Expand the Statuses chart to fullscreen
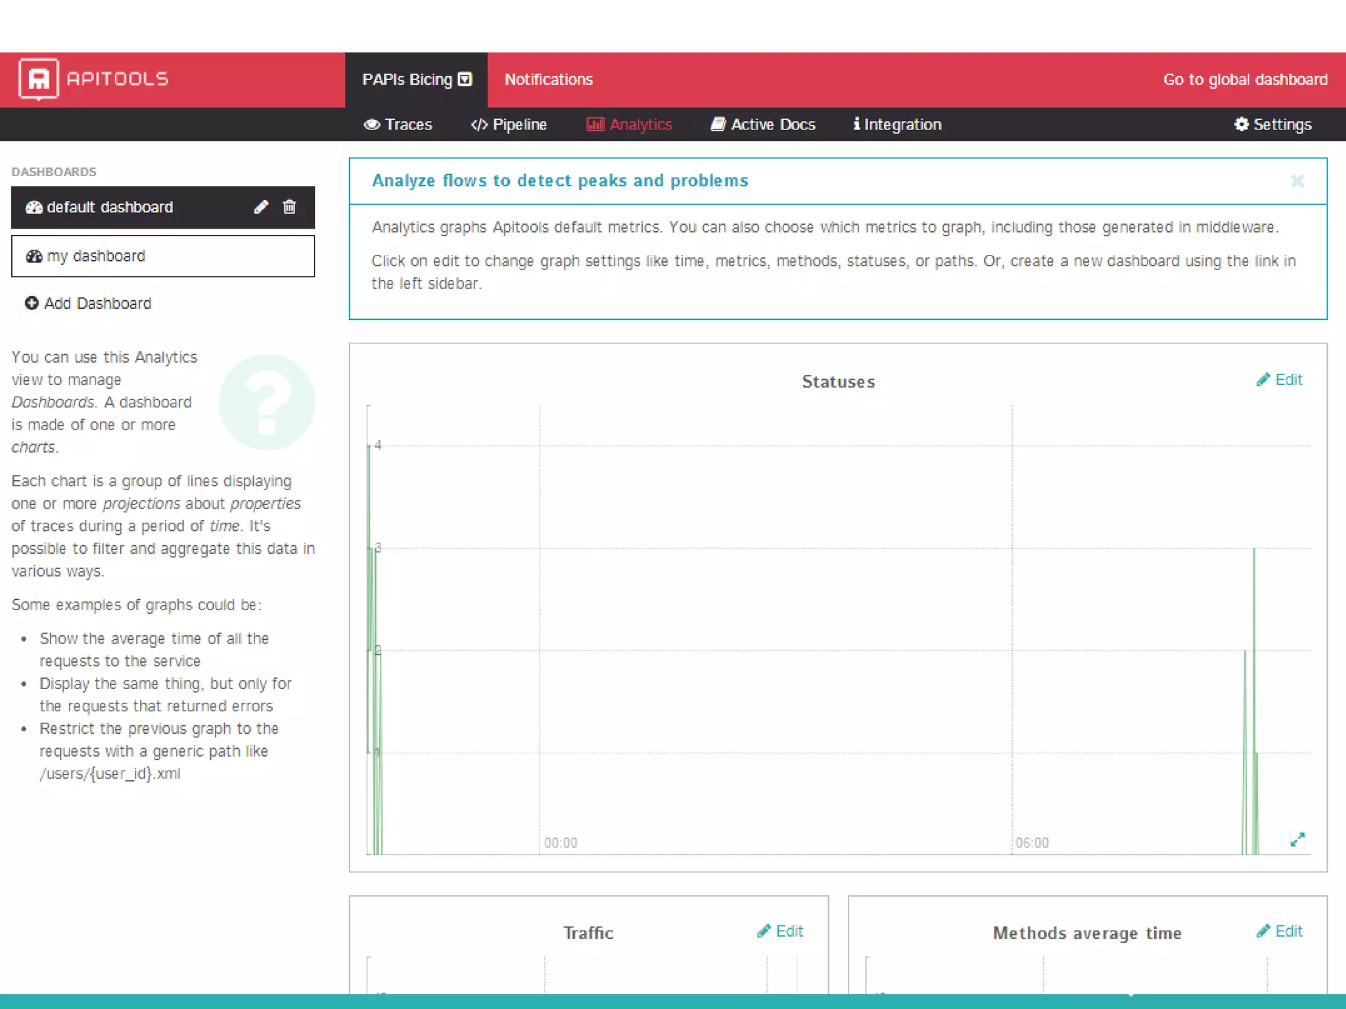 (1297, 840)
